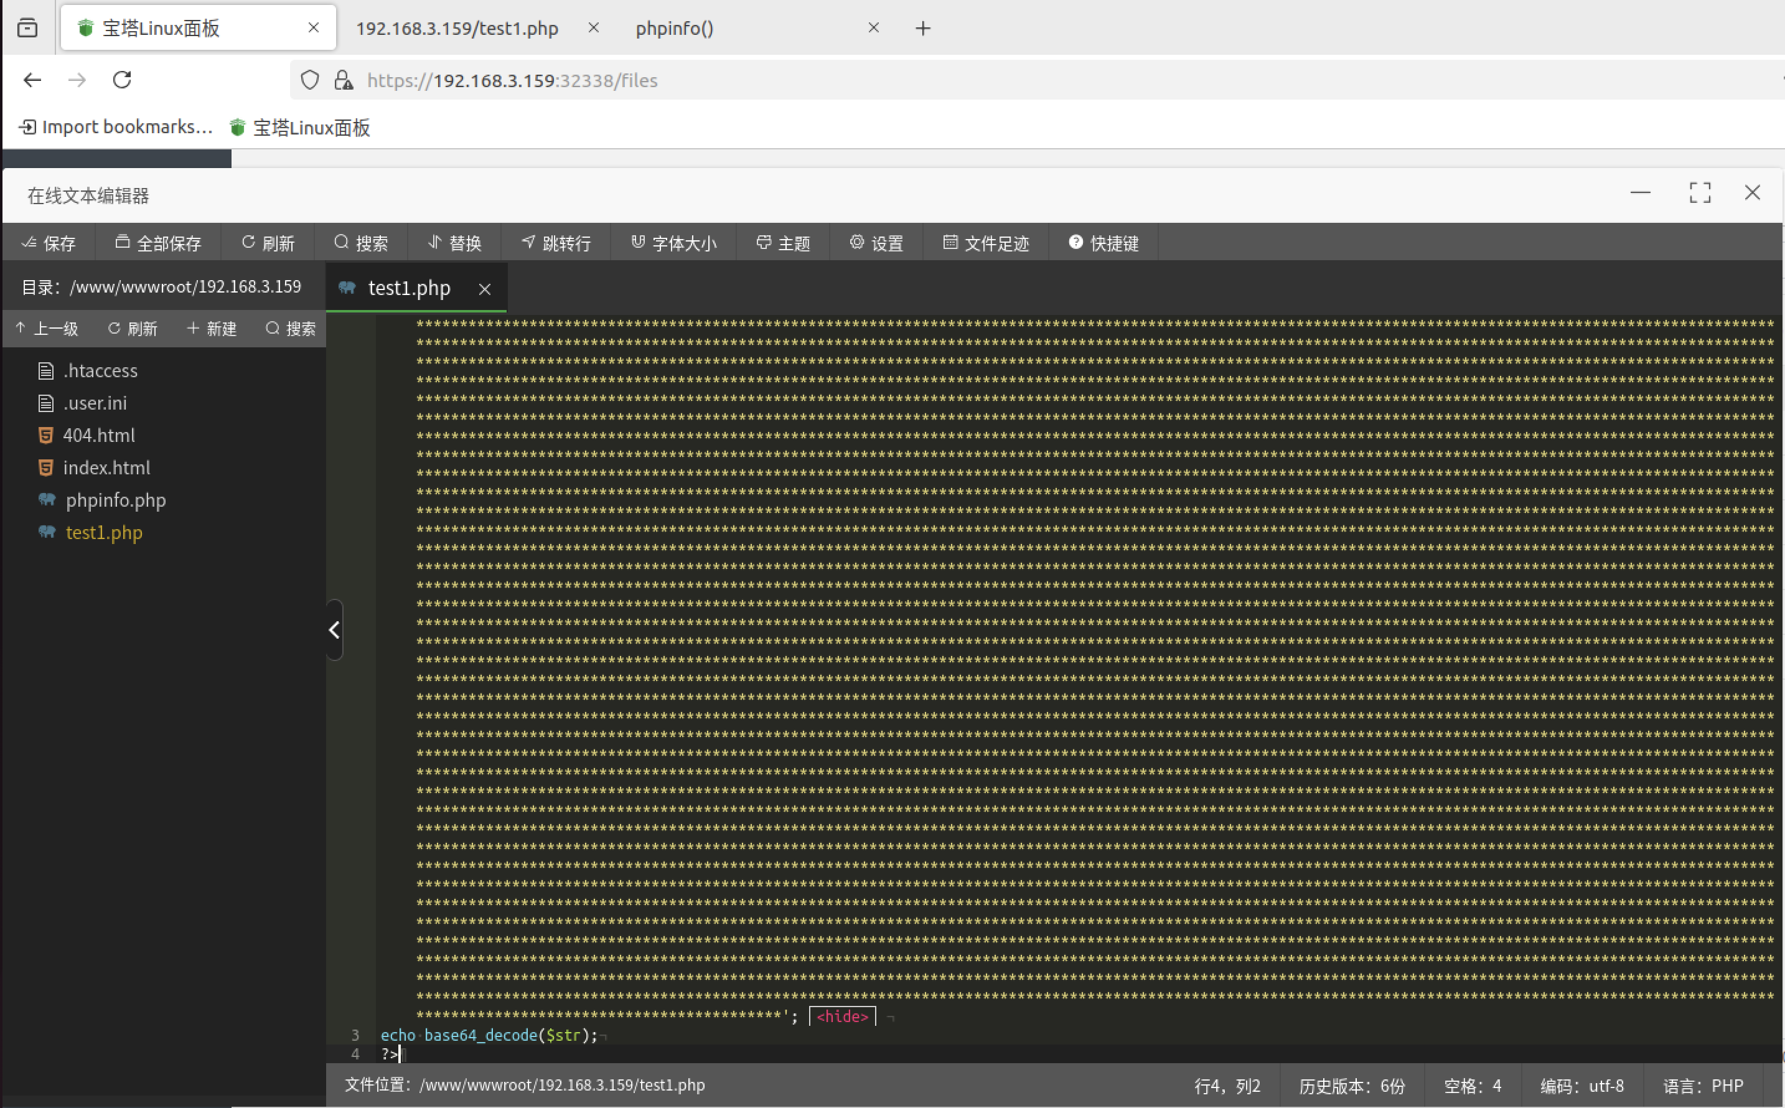Open the 替换 replace tool
The height and width of the screenshot is (1108, 1785).
[454, 243]
